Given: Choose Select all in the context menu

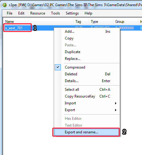Looking at the screenshot, I should (x=87, y=90).
